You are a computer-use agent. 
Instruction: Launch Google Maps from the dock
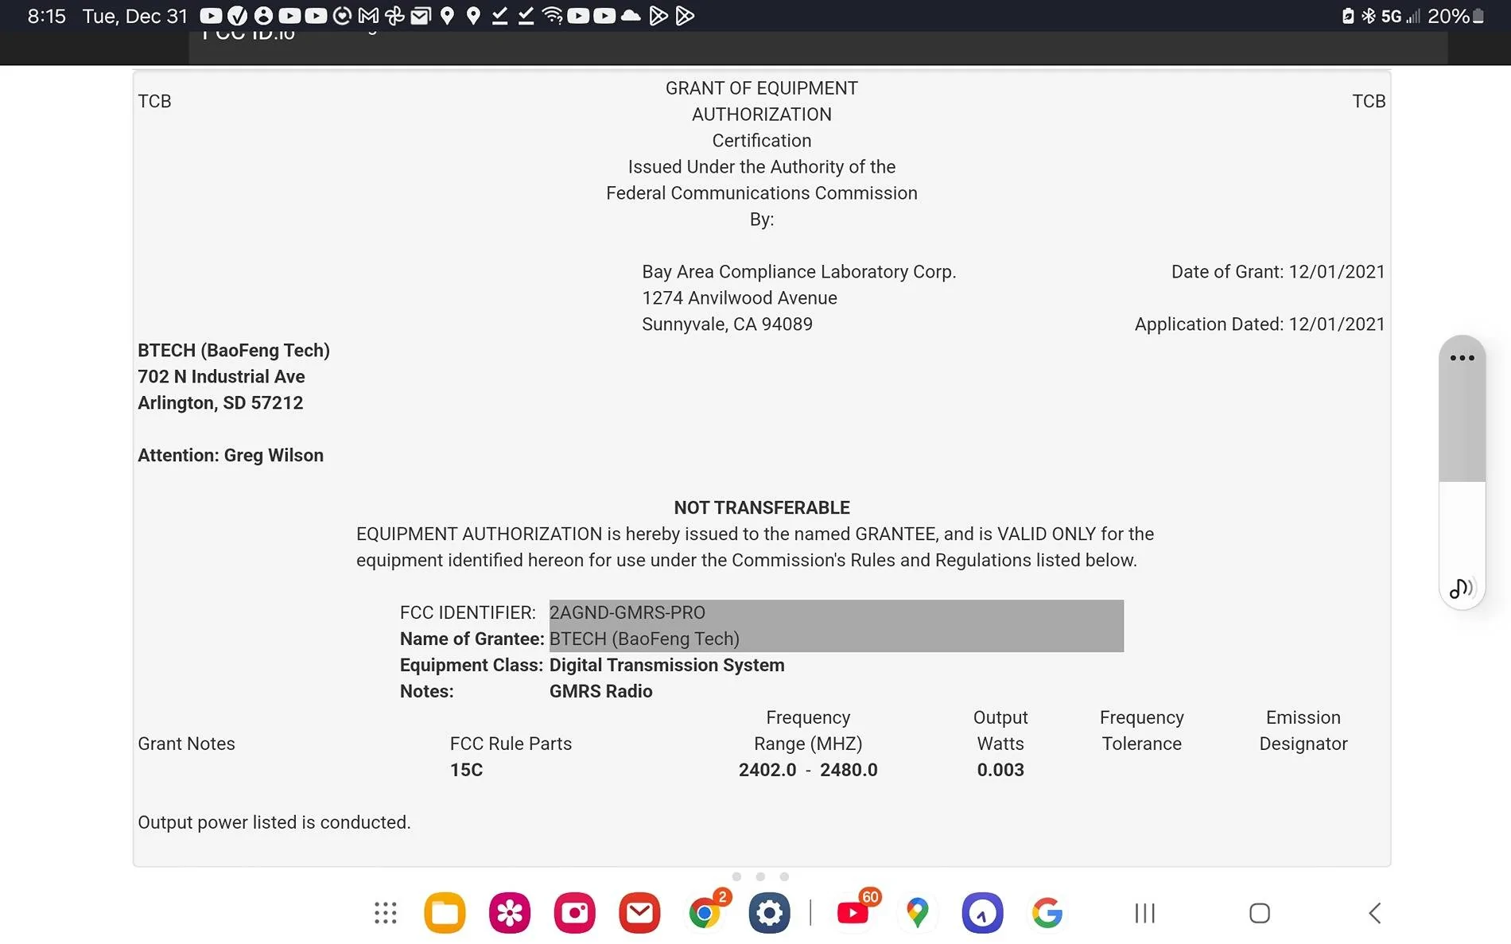tap(918, 913)
